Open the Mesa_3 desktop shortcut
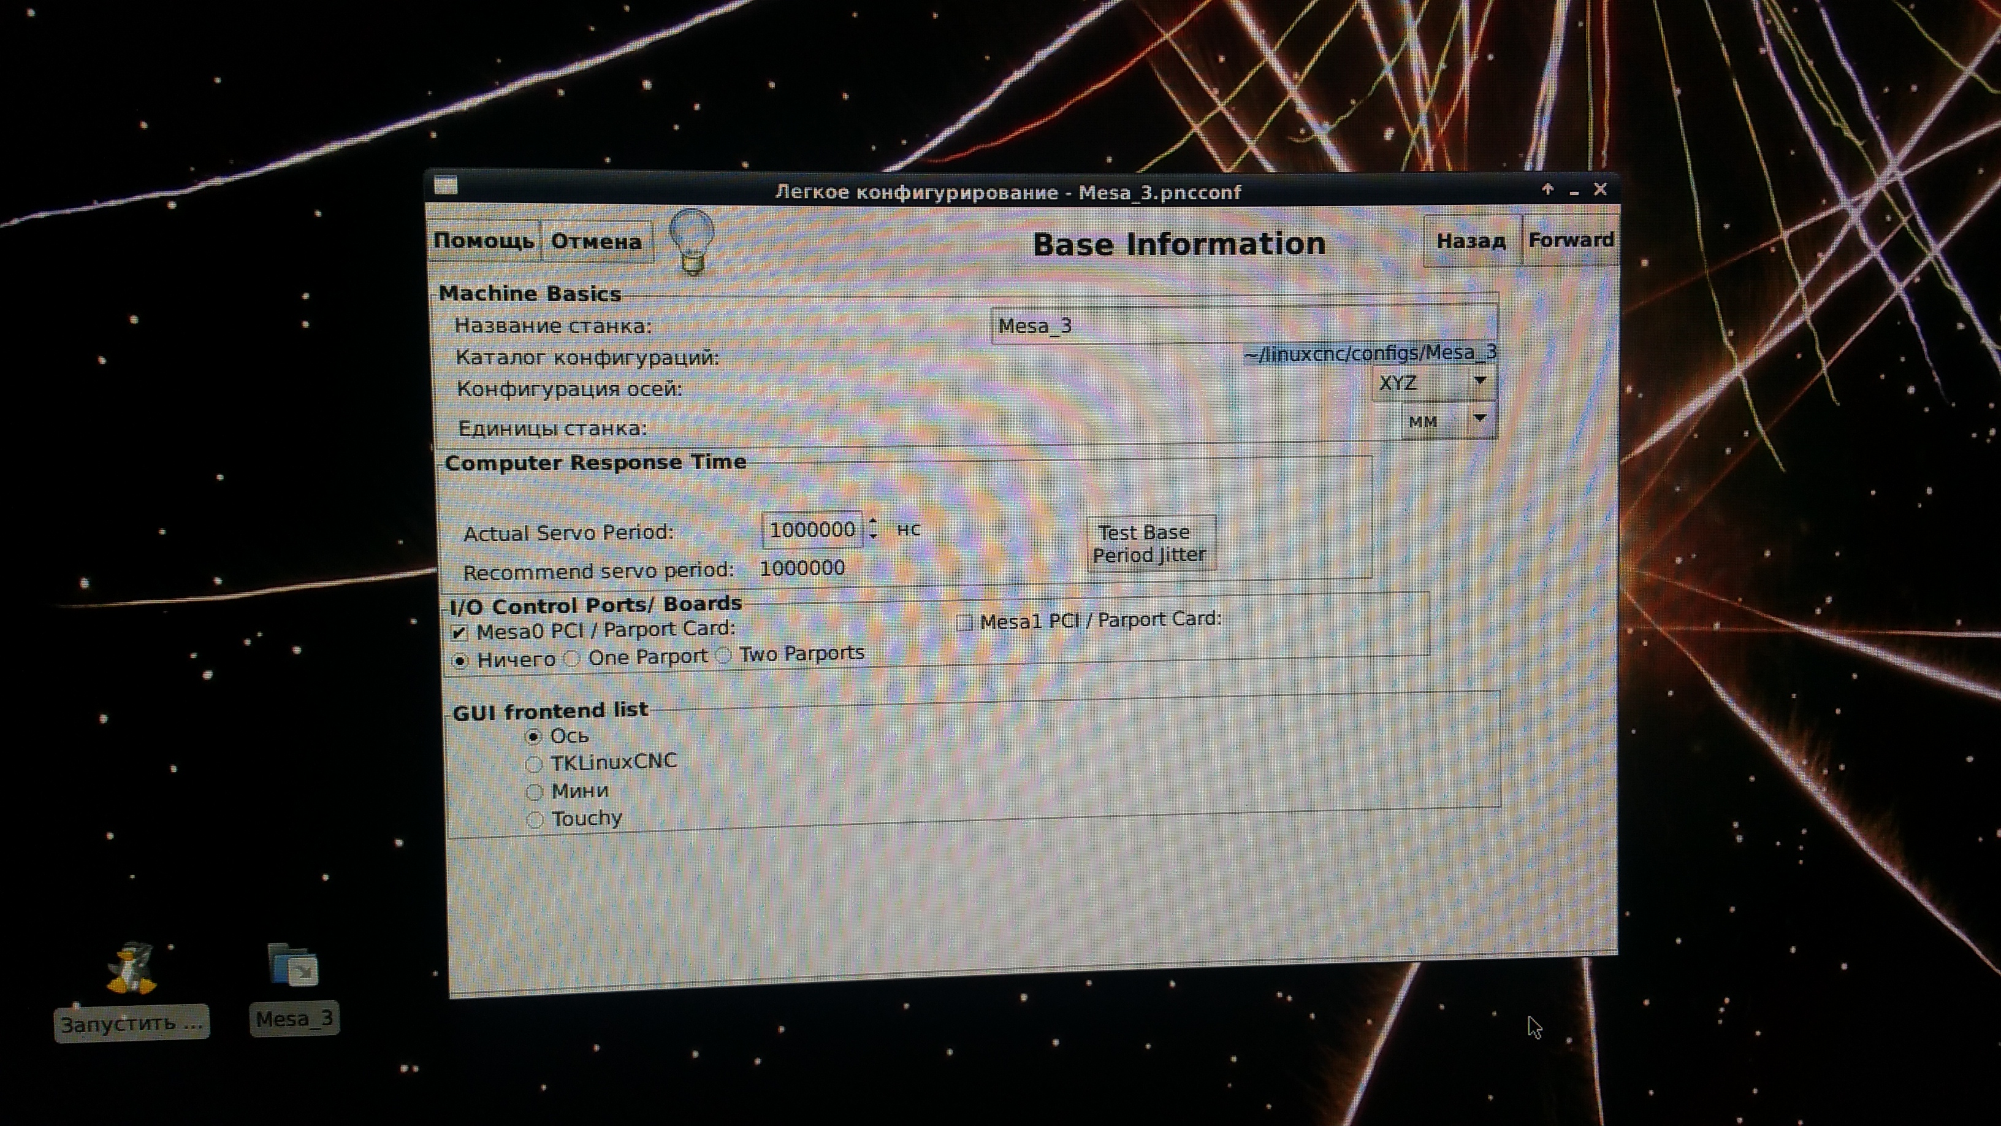 (293, 966)
